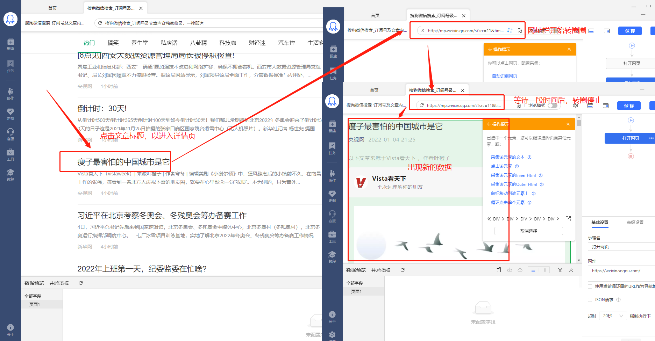Click the import (down-arrow tray) icon in data preview
655x341 pixels.
[x=510, y=270]
